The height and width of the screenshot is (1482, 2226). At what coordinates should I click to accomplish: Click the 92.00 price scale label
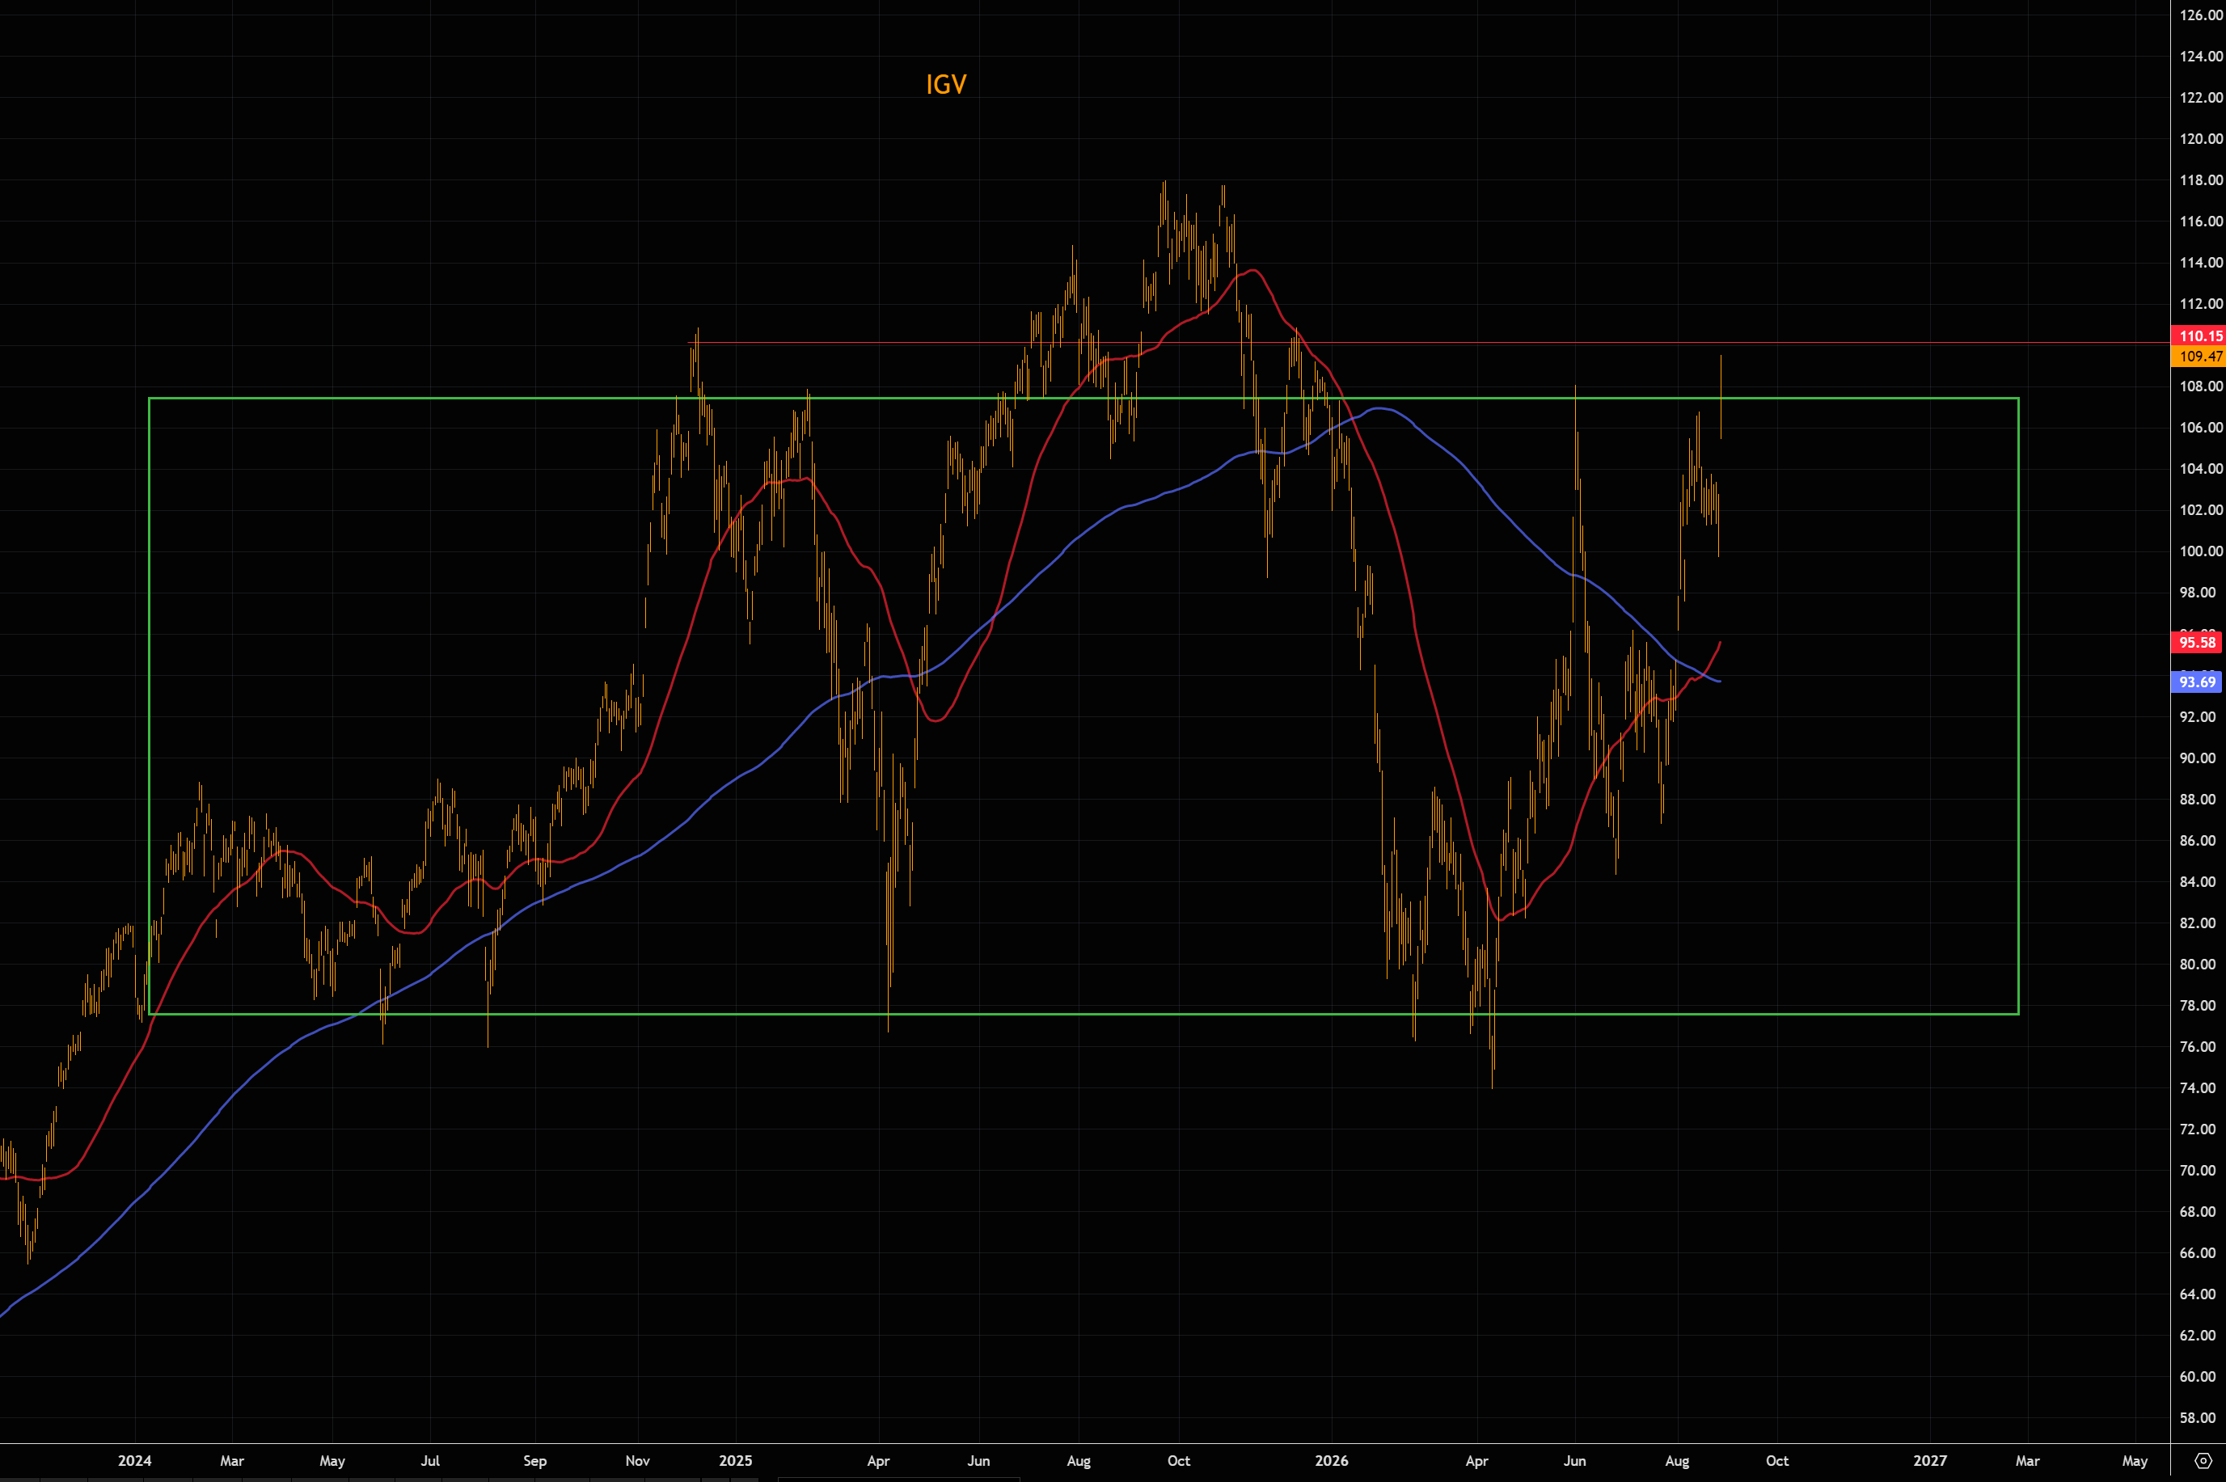tap(2198, 716)
